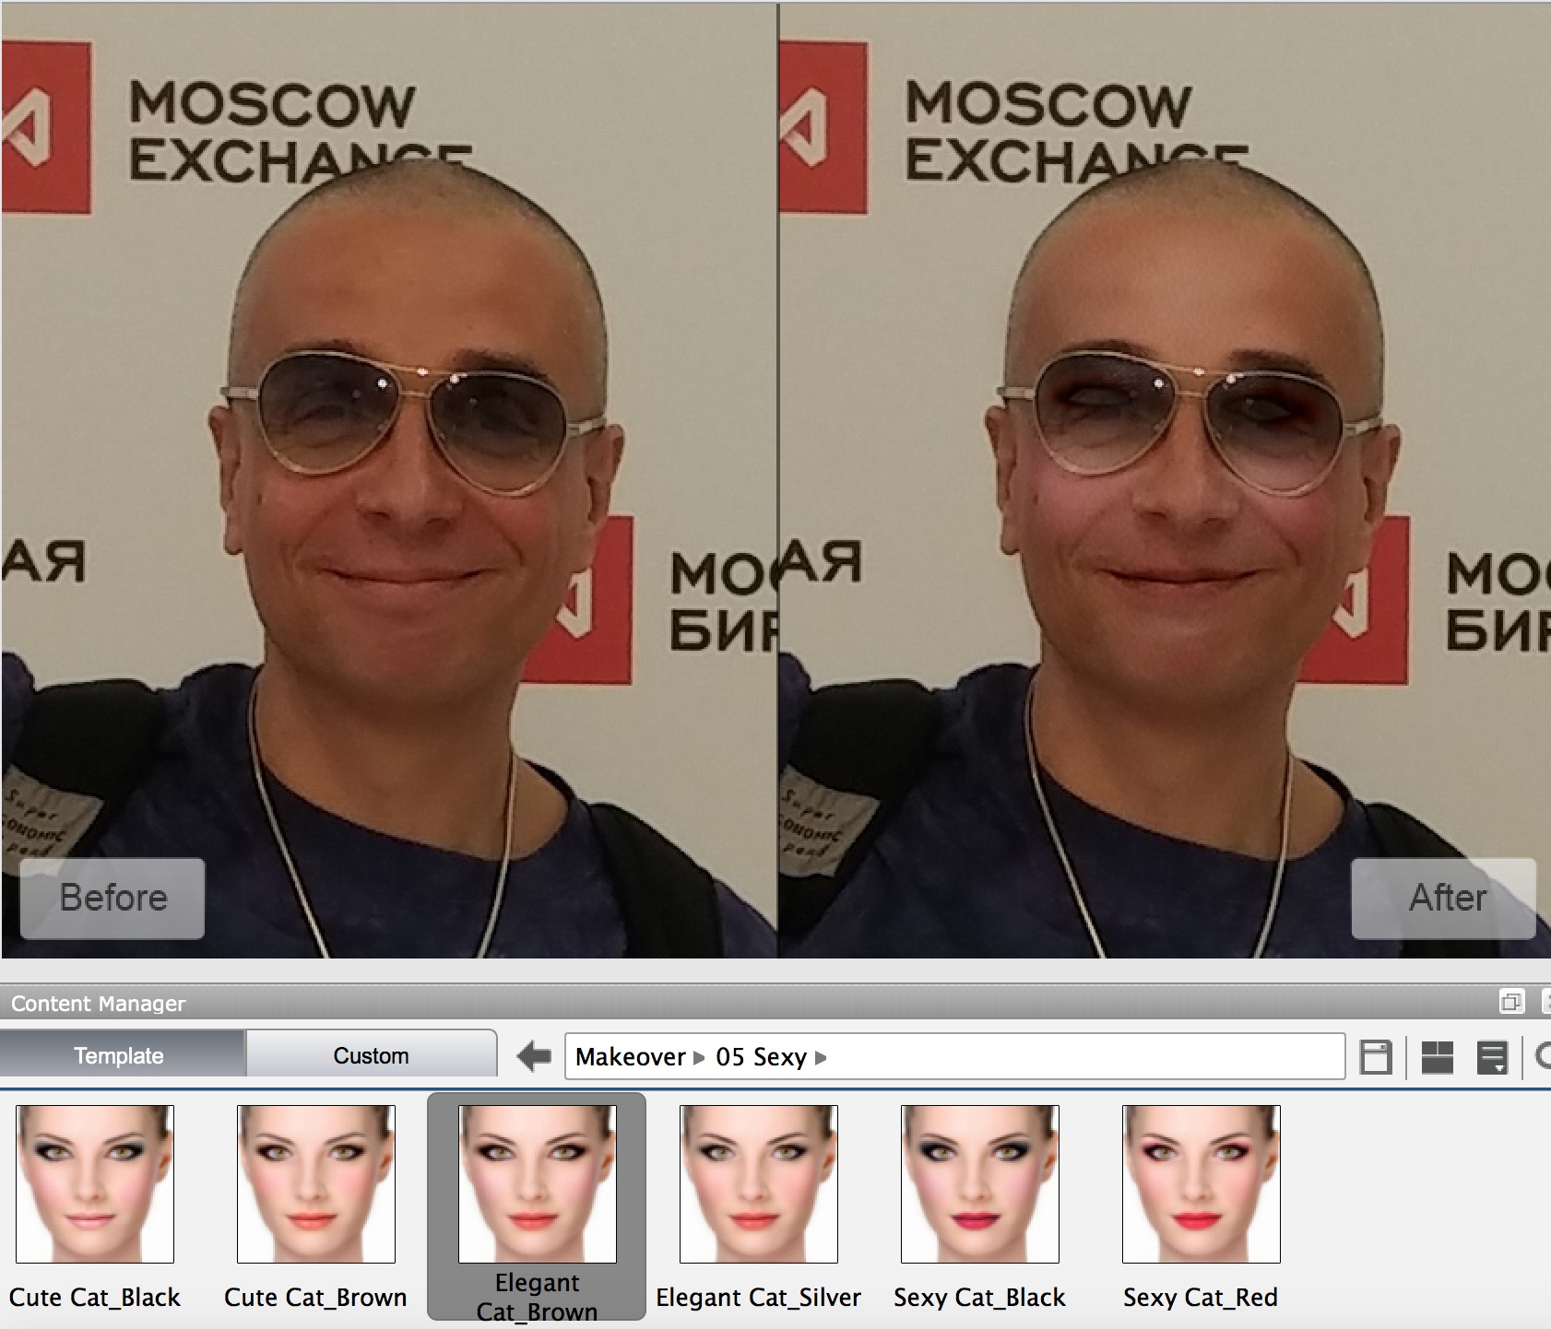The image size is (1551, 1329).
Task: Open the list view options dropdown icon
Action: coord(1491,1056)
